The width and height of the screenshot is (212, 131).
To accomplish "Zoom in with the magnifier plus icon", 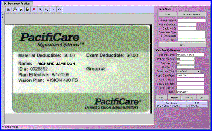I will (x=40, y=9).
